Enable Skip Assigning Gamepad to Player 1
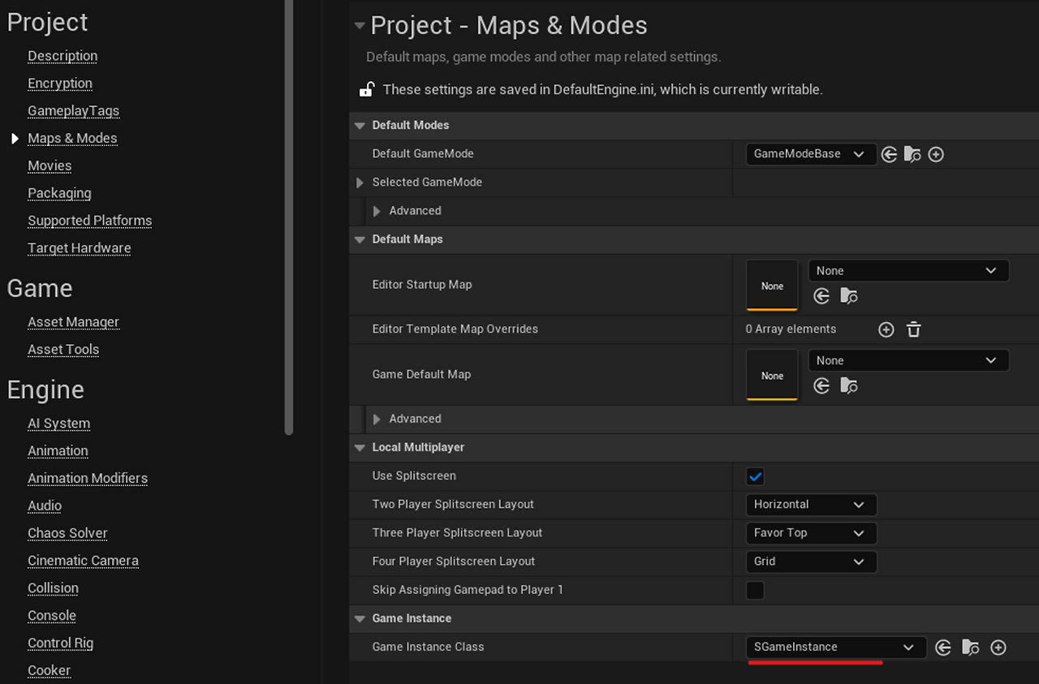 (x=755, y=590)
